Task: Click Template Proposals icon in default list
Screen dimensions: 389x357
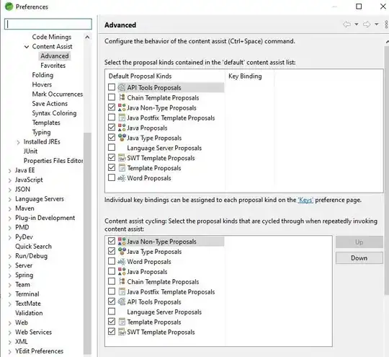Action: (x=122, y=168)
